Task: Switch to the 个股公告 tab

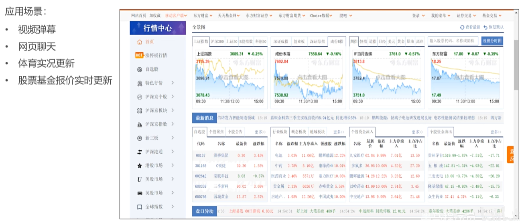Action: click(235, 132)
